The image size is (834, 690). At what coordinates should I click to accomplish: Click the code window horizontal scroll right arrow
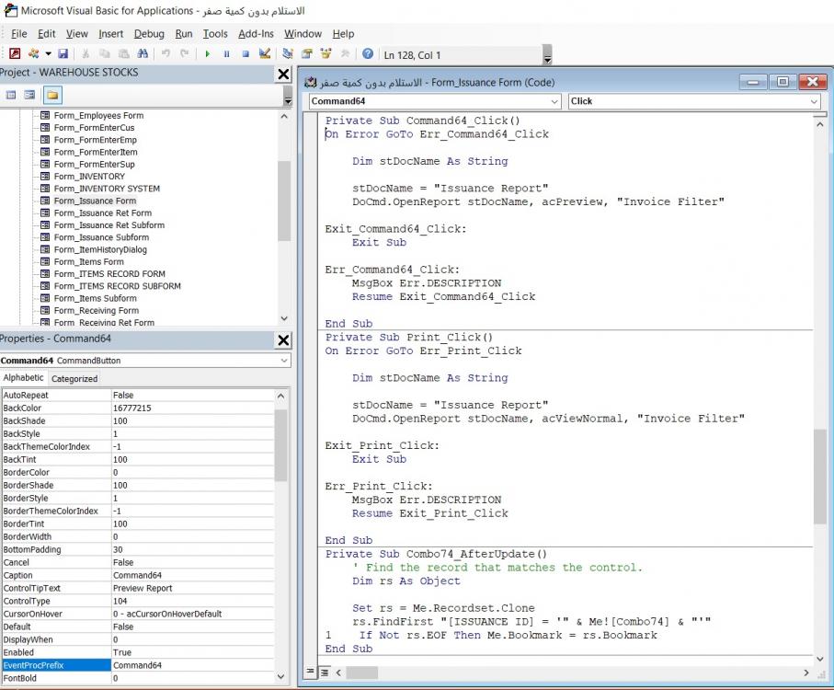(806, 673)
